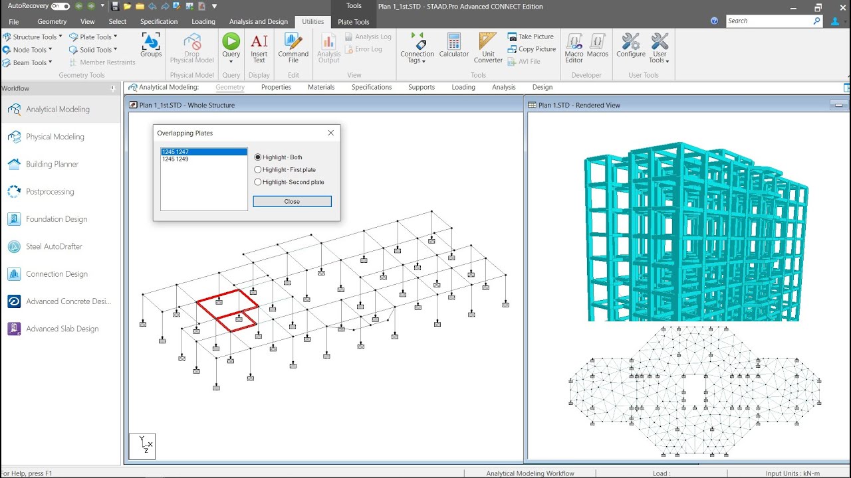The height and width of the screenshot is (478, 851).
Task: Open the File menu
Action: pyautogui.click(x=14, y=21)
